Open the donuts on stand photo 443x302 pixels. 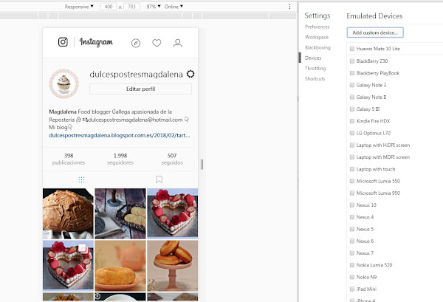[x=173, y=266]
